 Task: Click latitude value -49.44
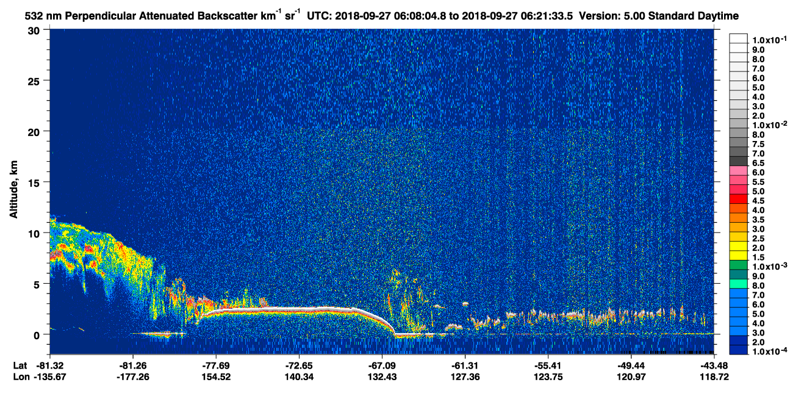[x=631, y=366]
